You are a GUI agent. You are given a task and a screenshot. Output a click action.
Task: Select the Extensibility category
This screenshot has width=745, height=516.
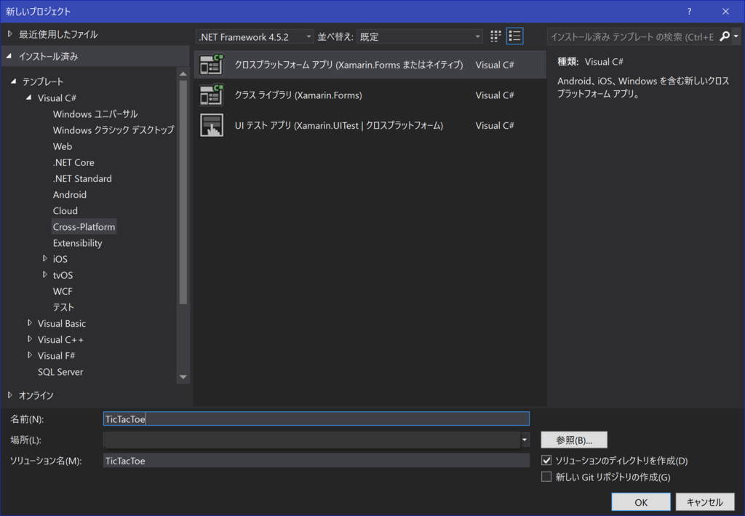pyautogui.click(x=77, y=243)
